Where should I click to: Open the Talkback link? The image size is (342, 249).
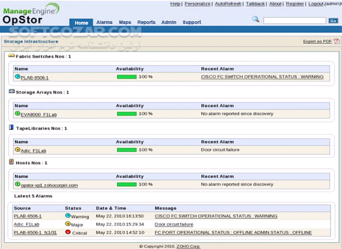pyautogui.click(x=255, y=4)
